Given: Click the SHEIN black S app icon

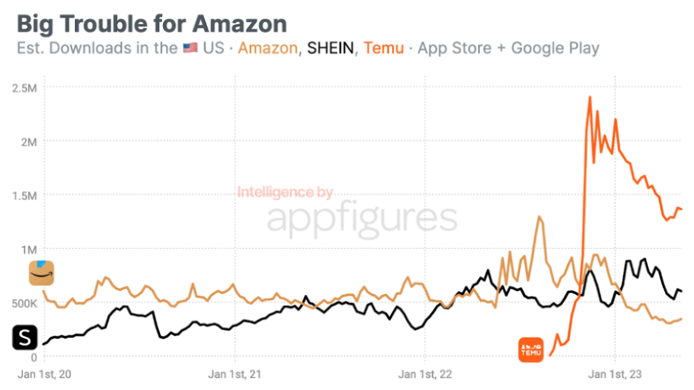Looking at the screenshot, I should click(x=25, y=337).
